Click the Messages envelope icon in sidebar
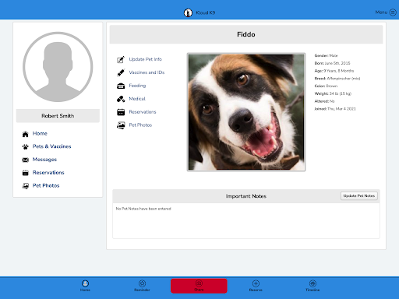 (25, 160)
